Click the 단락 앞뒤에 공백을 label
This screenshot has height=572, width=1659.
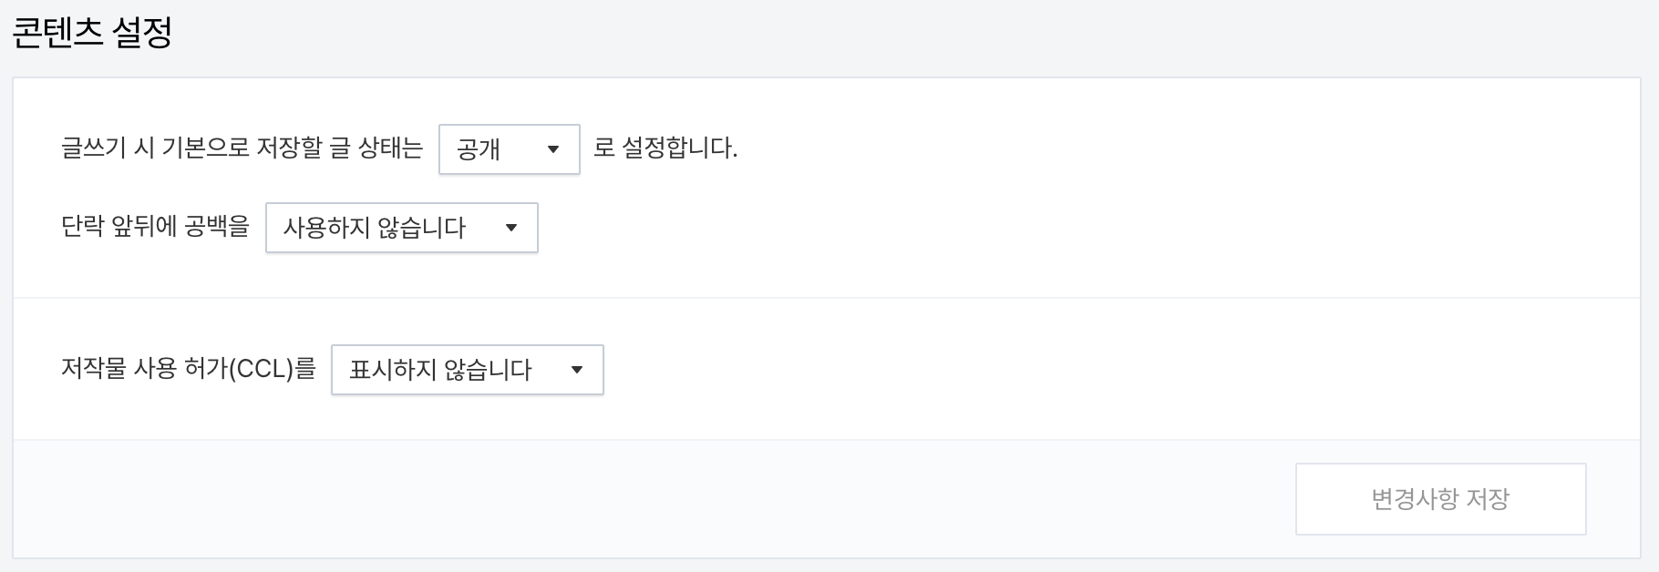155,228
